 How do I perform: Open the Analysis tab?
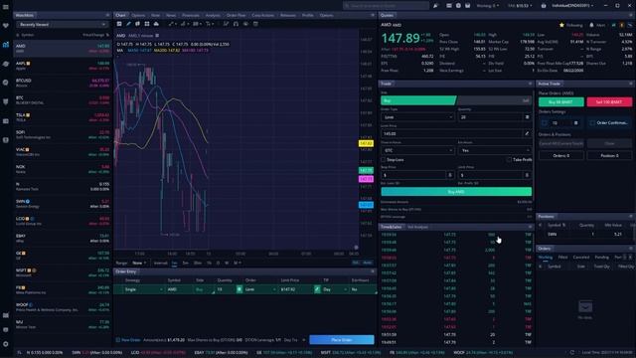(x=213, y=15)
